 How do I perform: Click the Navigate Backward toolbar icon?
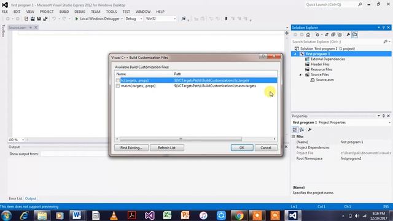click(x=8, y=19)
